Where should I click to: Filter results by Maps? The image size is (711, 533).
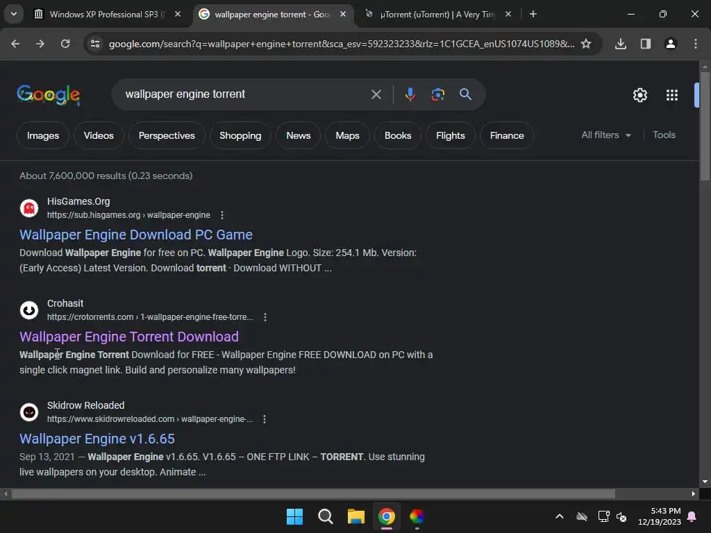point(347,135)
